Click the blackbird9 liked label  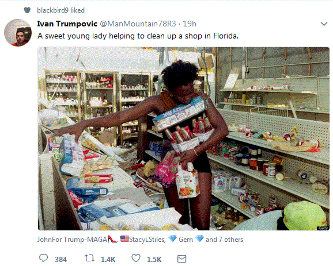[60, 10]
